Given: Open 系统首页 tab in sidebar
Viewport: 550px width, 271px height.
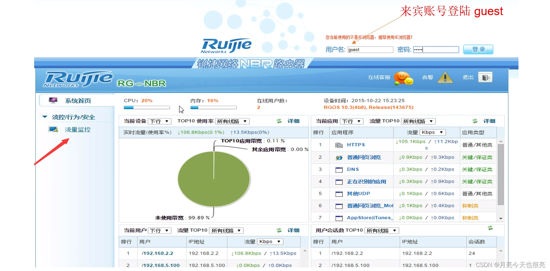Looking at the screenshot, I should pyautogui.click(x=77, y=100).
